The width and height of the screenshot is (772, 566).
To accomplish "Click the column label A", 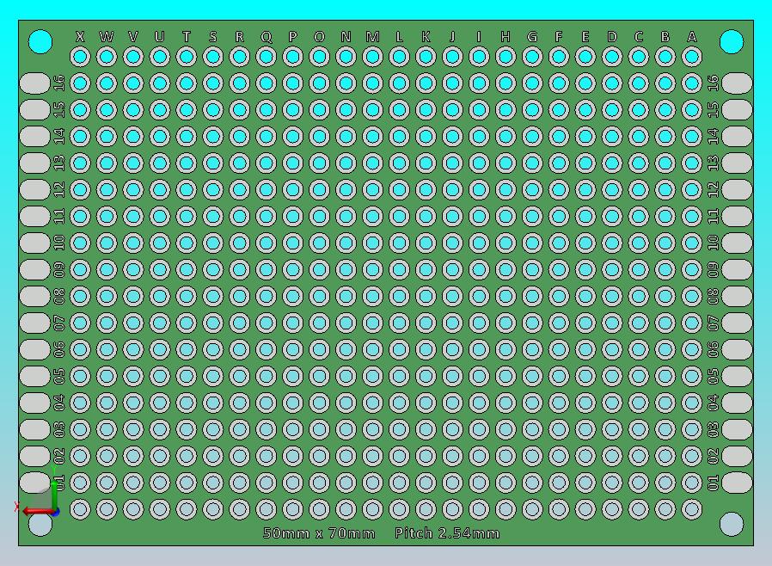I will click(x=692, y=36).
